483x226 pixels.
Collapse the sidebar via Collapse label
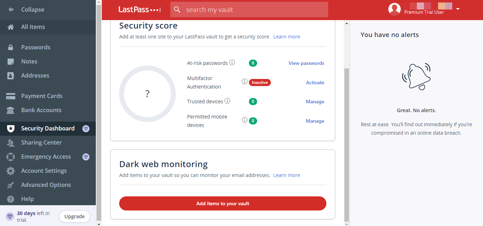(33, 10)
